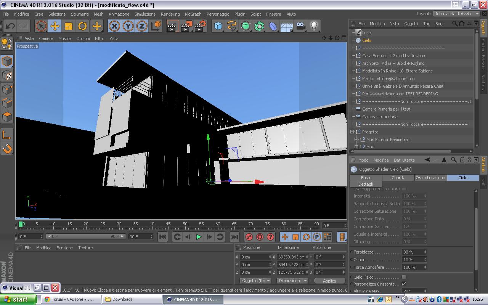
Task: Select the Rotate tool
Action: point(82,26)
